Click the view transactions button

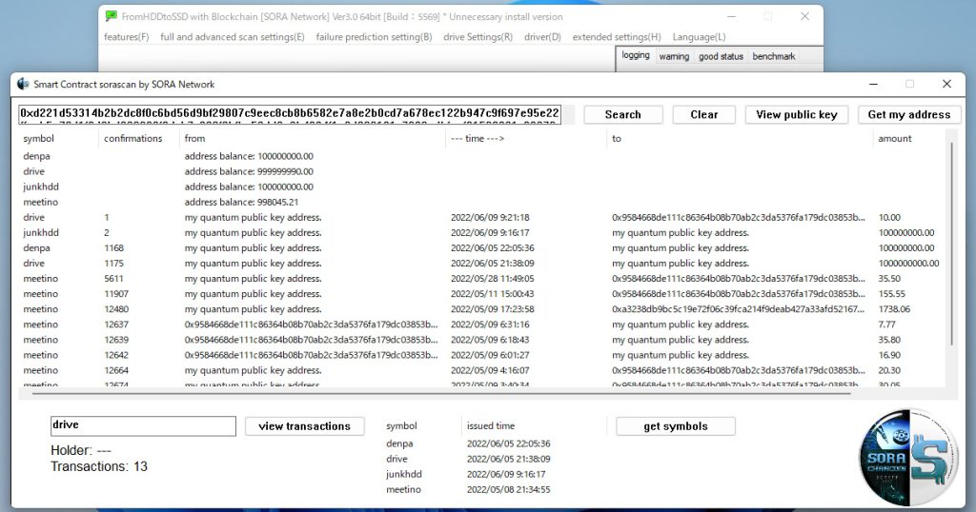304,426
